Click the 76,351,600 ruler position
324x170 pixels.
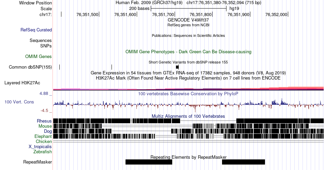click(125, 14)
